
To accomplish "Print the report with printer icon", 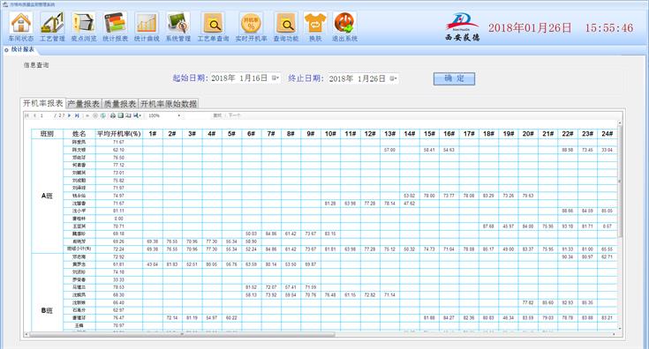I will [x=113, y=115].
